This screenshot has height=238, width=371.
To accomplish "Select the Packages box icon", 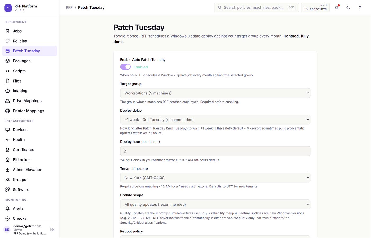I will coord(7,61).
